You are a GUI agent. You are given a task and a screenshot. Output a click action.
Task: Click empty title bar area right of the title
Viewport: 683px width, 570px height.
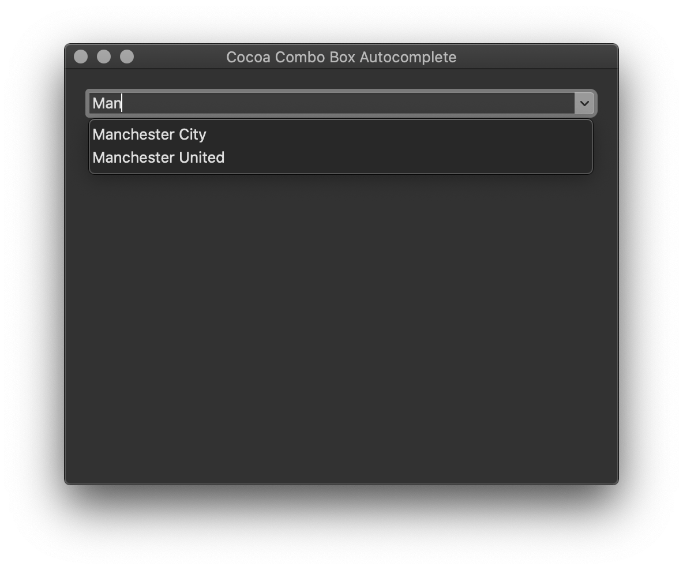536,57
